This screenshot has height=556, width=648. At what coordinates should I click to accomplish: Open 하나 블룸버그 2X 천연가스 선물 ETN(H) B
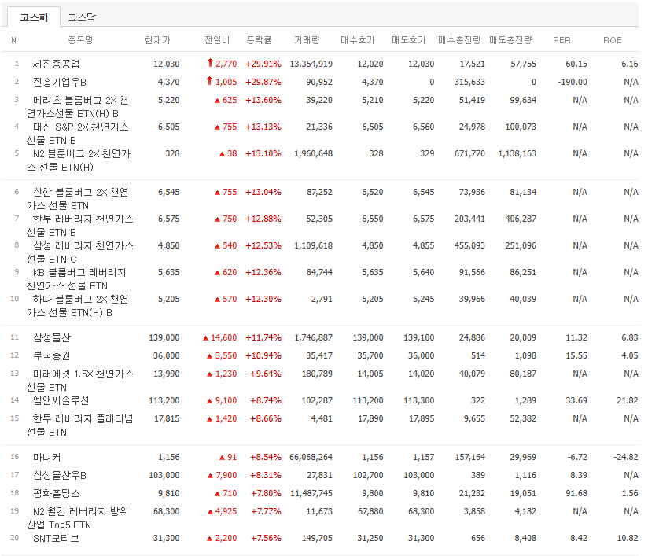[77, 306]
